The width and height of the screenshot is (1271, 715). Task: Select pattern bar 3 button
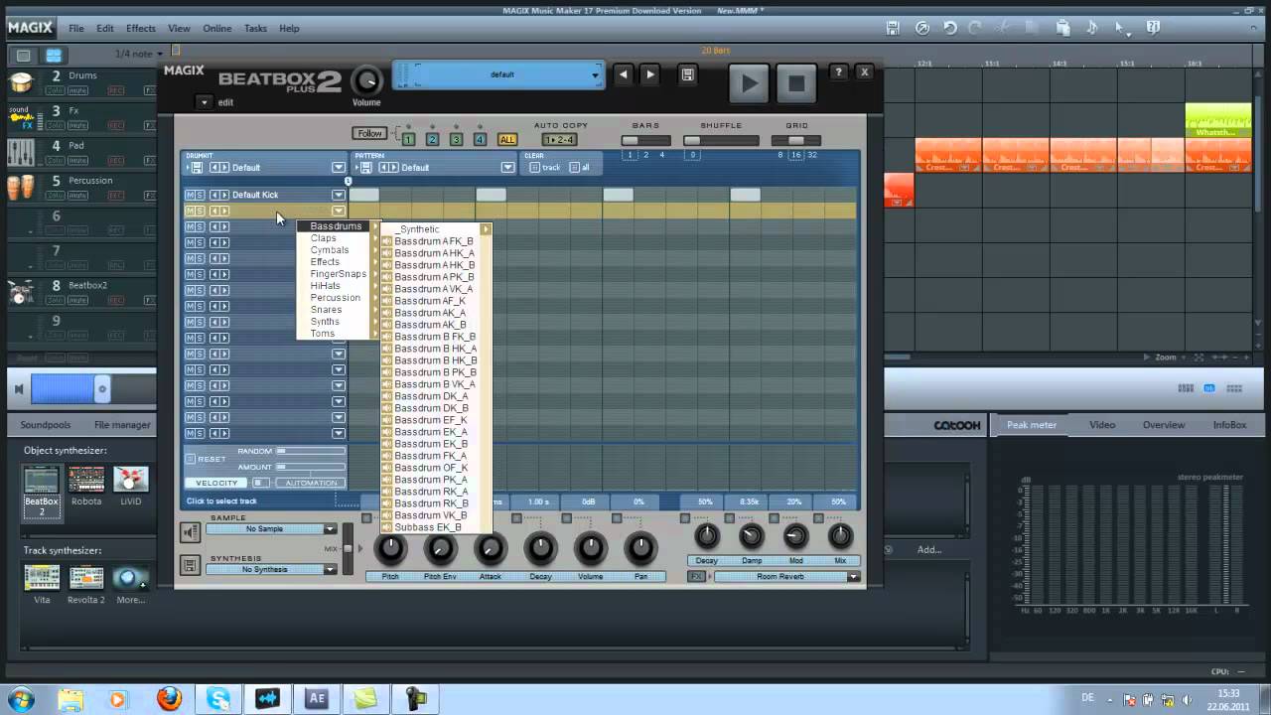[x=456, y=139]
